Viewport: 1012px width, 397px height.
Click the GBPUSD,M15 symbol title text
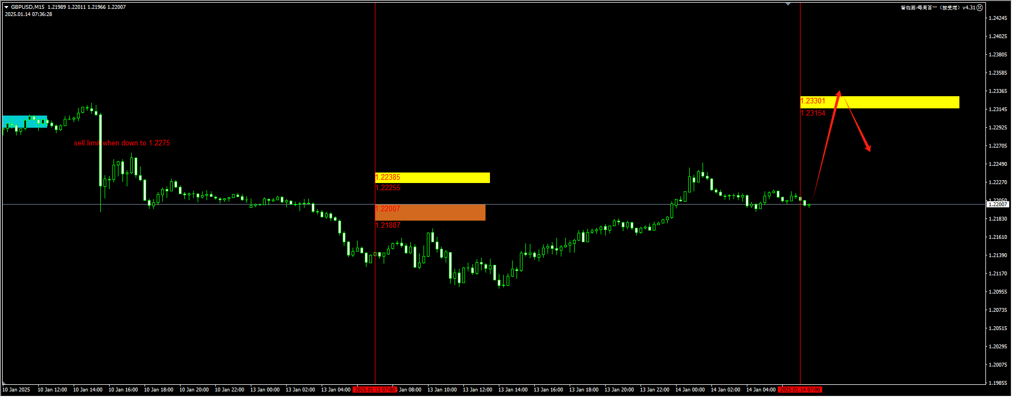pyautogui.click(x=28, y=7)
